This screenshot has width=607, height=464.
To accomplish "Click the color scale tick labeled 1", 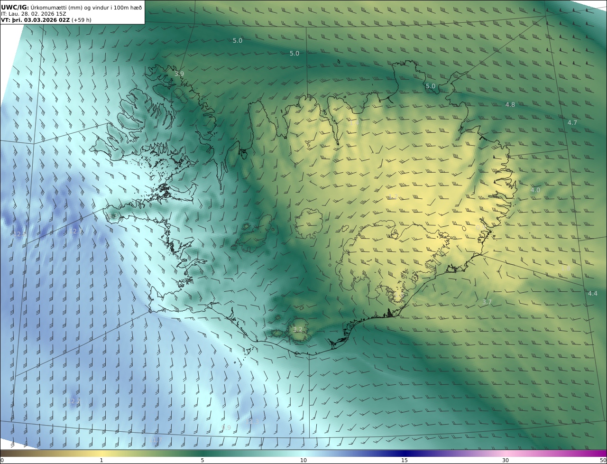I will 101,460.
